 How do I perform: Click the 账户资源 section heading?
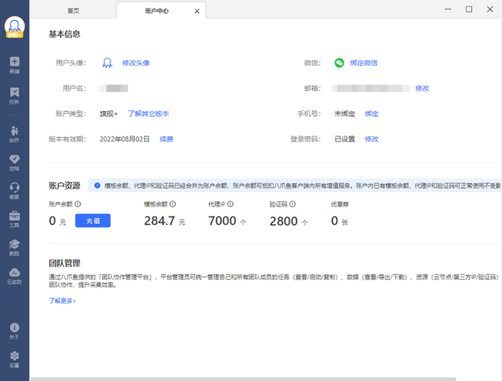point(64,185)
